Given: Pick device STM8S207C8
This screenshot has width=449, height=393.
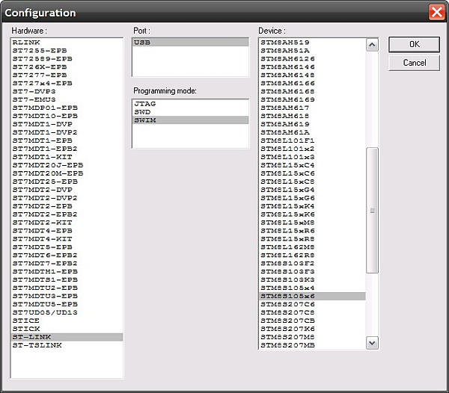Looking at the screenshot, I should 312,312.
